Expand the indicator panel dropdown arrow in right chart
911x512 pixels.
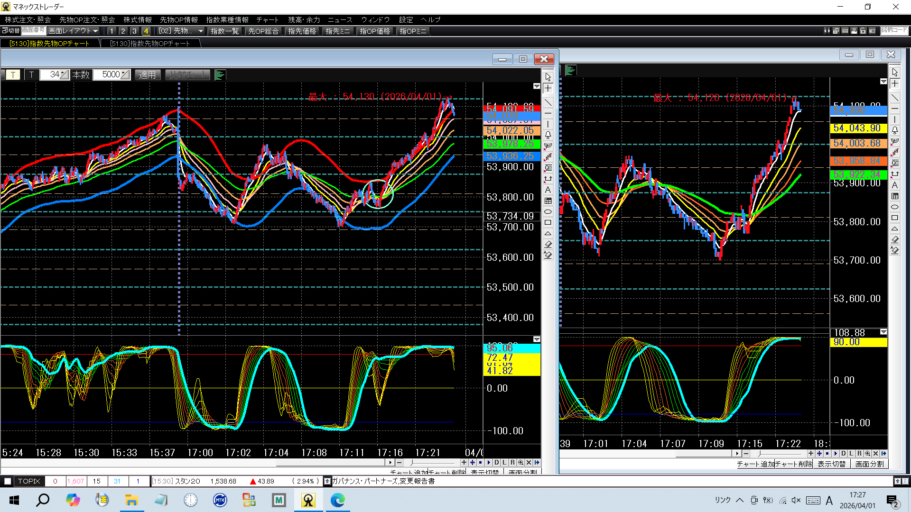tap(883, 332)
